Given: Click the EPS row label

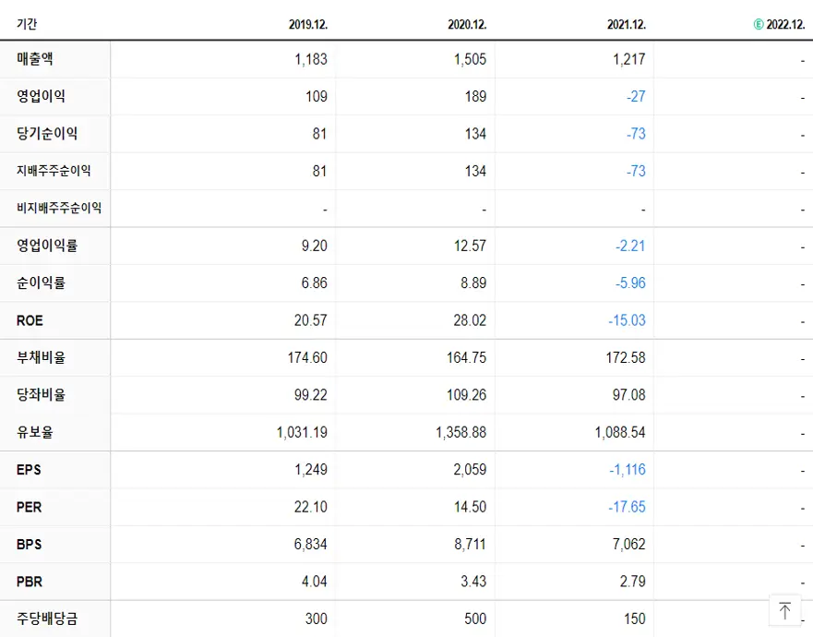Looking at the screenshot, I should point(29,470).
